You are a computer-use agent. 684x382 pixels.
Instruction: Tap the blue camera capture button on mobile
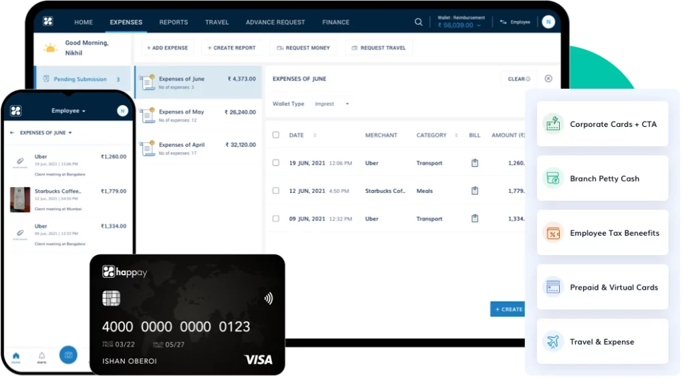(x=68, y=355)
